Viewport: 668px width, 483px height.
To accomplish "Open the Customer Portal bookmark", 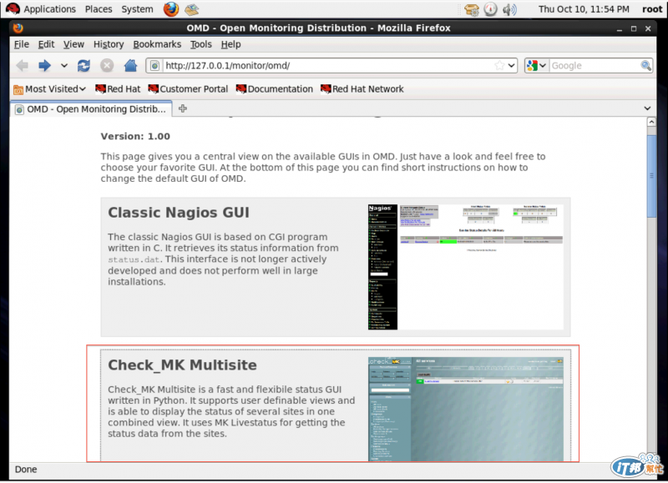I will click(188, 89).
